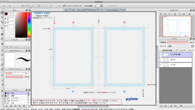Image resolution: width=195 pixels, height=110 pixels.
Task: Select the ガイド layer
Action: 176,60
